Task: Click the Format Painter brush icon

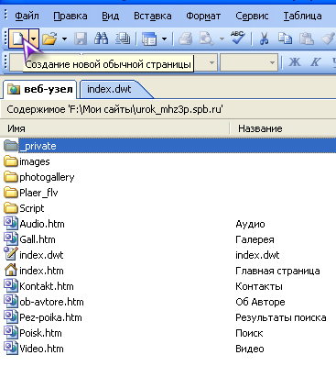Action: pyautogui.click(x=329, y=39)
